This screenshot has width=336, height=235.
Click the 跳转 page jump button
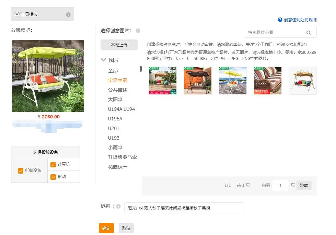tap(304, 186)
